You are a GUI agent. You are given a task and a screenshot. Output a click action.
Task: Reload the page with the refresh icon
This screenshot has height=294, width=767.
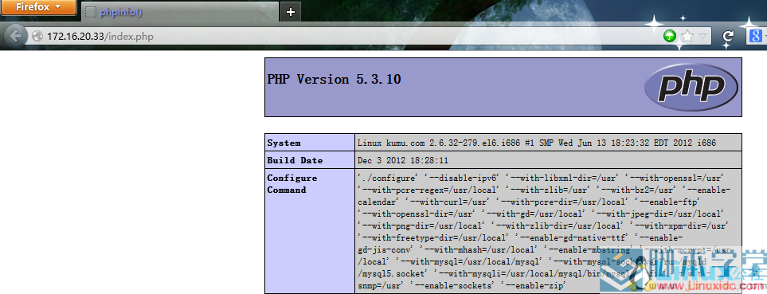tap(728, 36)
